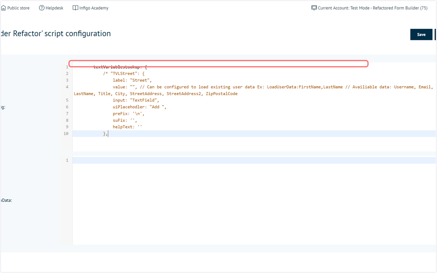Image resolution: width=437 pixels, height=273 pixels.
Task: Save the script configuration
Action: coord(421,35)
